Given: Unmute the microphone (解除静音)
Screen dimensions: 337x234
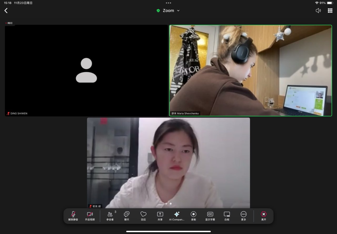Looking at the screenshot, I should 73,216.
